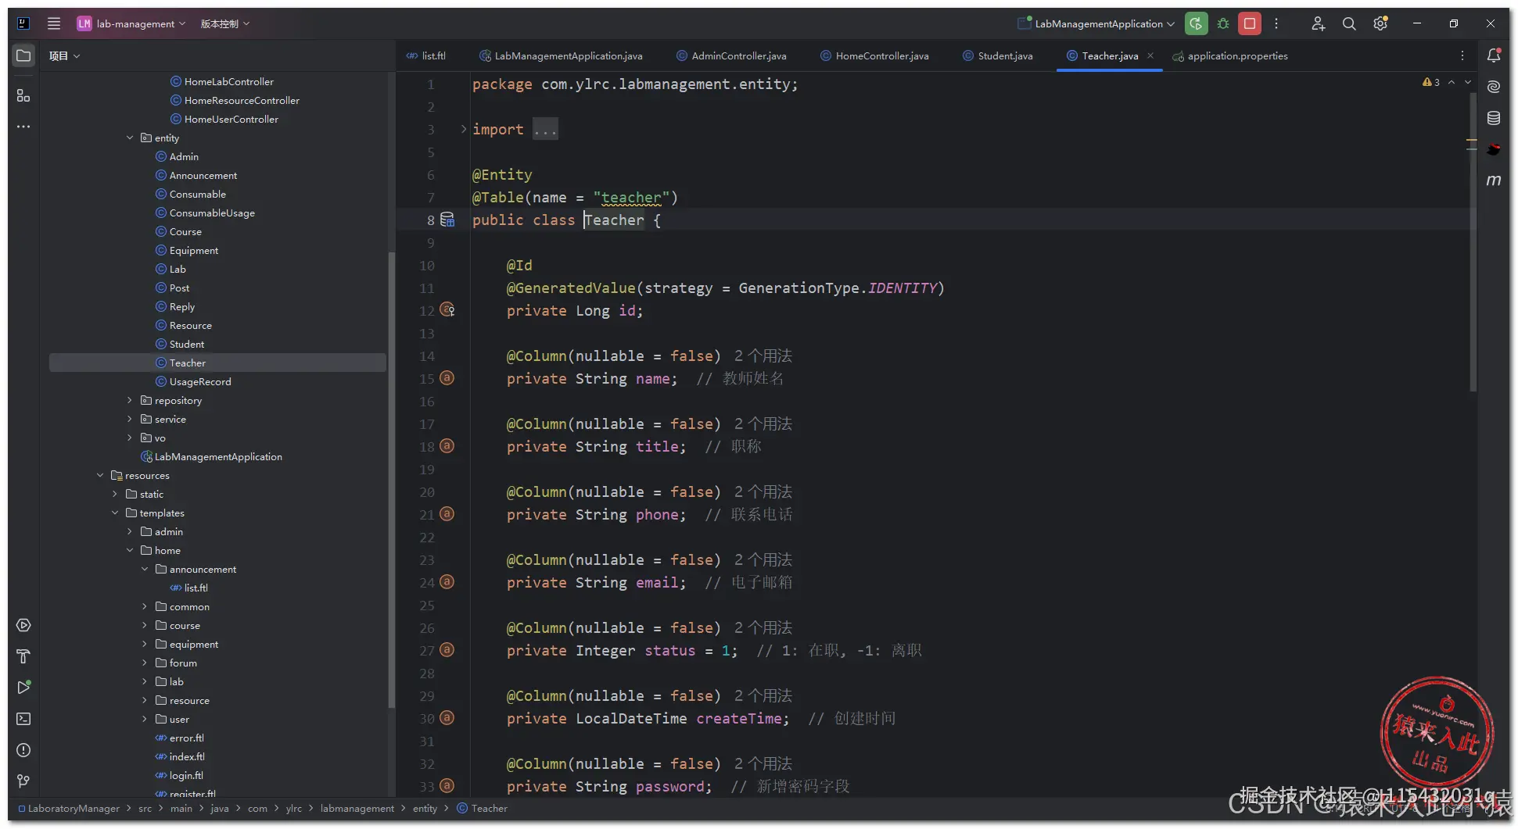Image resolution: width=1518 pixels, height=829 pixels.
Task: Switch to the list.ftl tab
Action: [426, 56]
